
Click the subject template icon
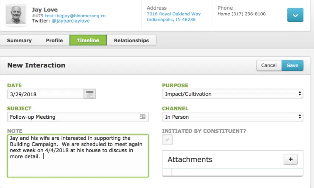tap(143, 117)
